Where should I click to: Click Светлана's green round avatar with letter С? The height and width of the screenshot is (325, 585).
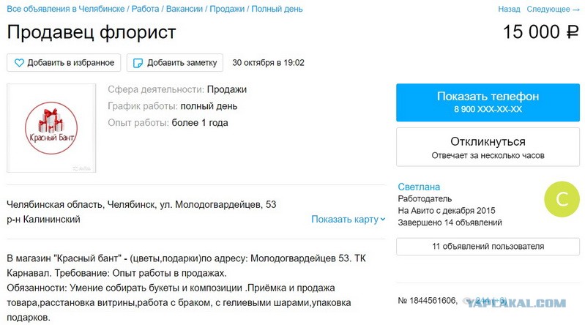(x=562, y=199)
